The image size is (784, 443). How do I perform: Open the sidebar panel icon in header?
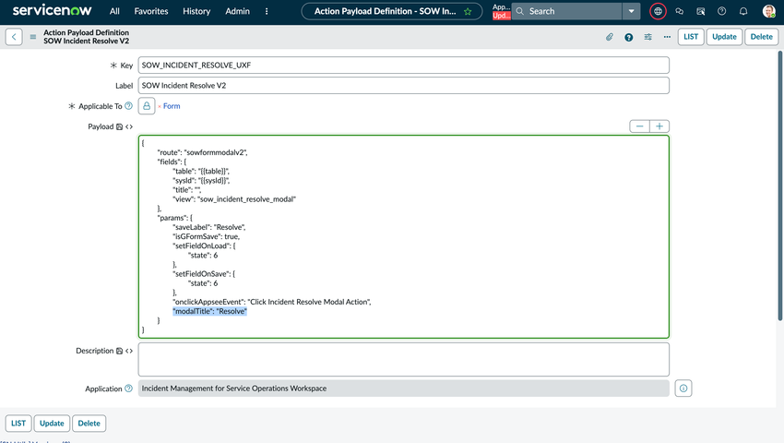pyautogui.click(x=700, y=11)
